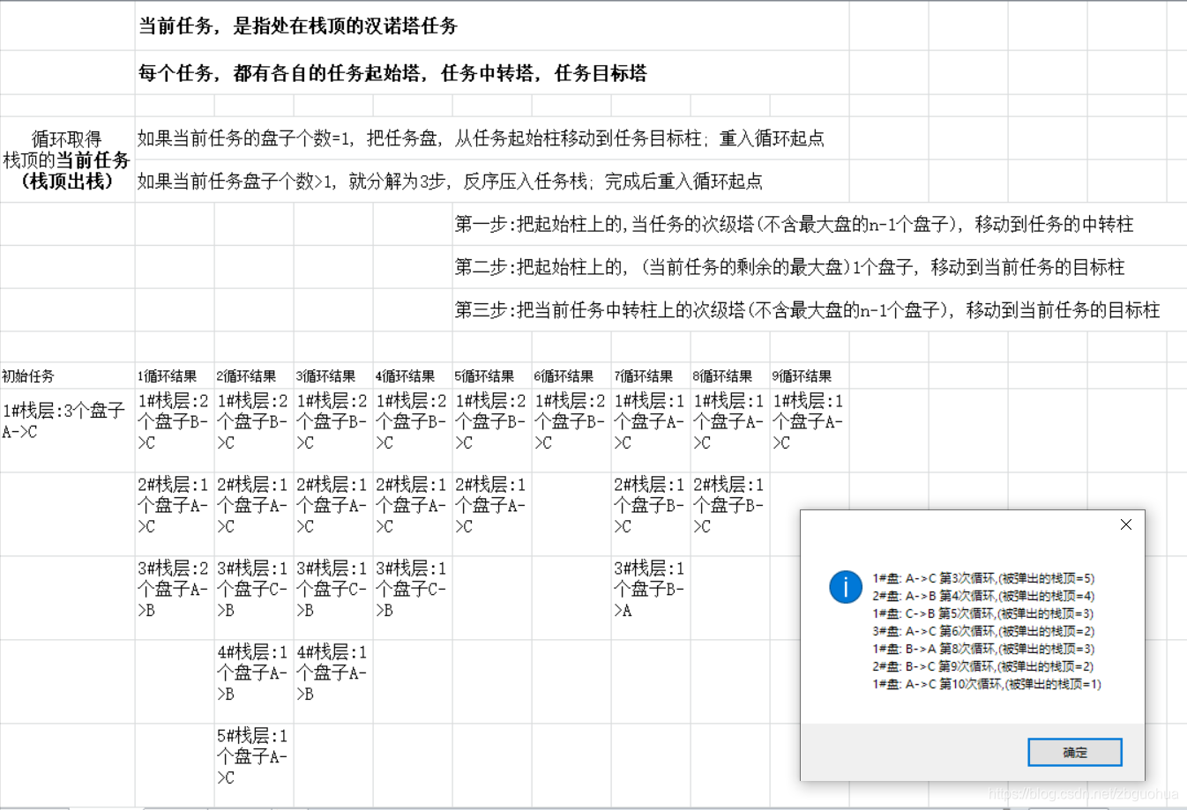Select cell '2#栈层:1个盘子B->C' under 8循环结果
The image size is (1187, 810).
click(x=730, y=514)
